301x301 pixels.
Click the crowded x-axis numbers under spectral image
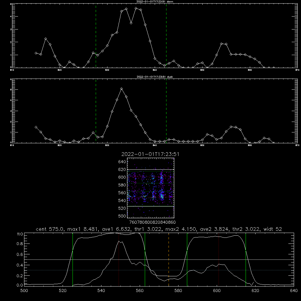[x=152, y=222]
